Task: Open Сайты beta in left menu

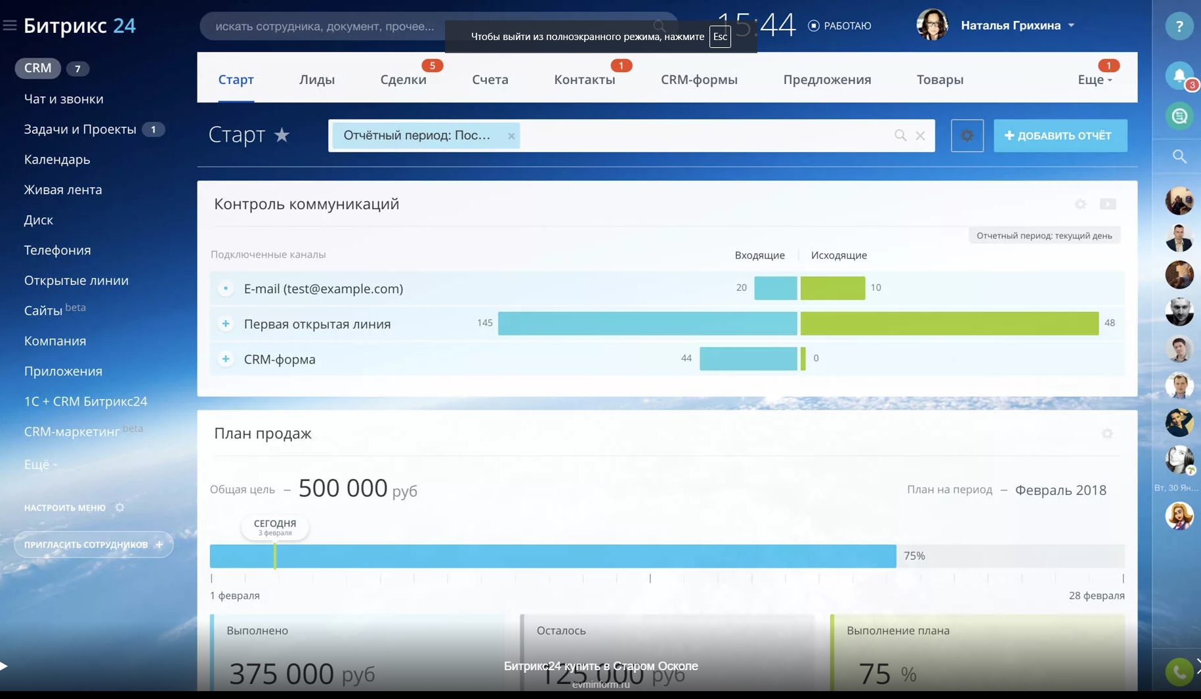Action: coord(54,309)
